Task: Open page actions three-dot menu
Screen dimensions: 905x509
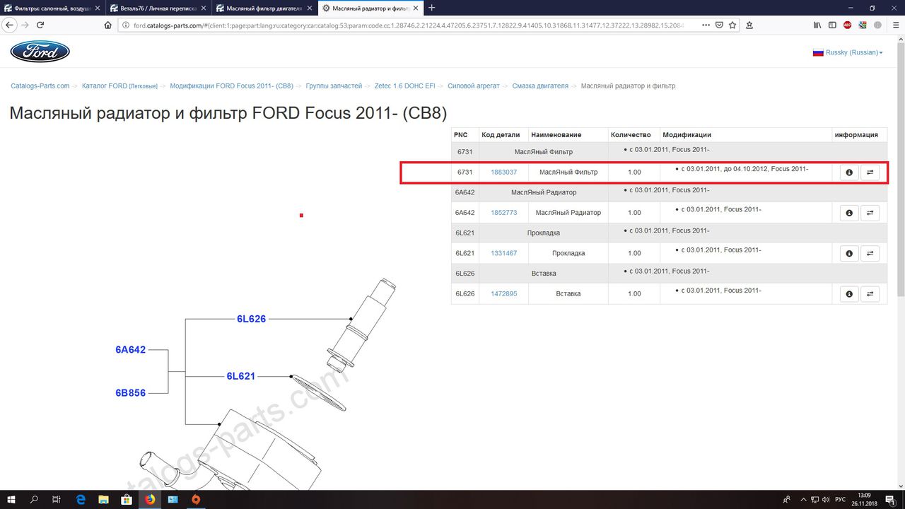Action: pos(706,25)
